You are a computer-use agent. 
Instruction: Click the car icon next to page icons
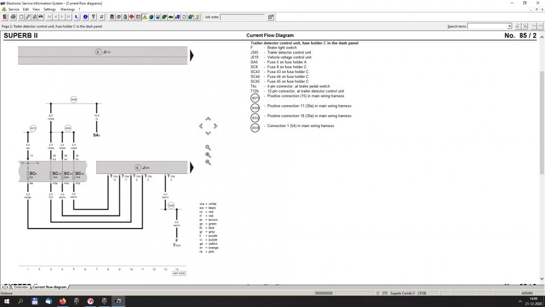pos(41,17)
